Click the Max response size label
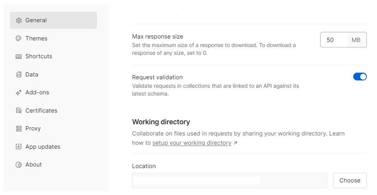Viewport: 377px width, 195px height. click(158, 36)
